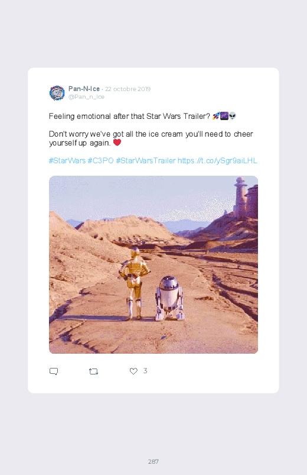
Task: Click the 22 octobre 2019 date
Action: click(x=128, y=89)
